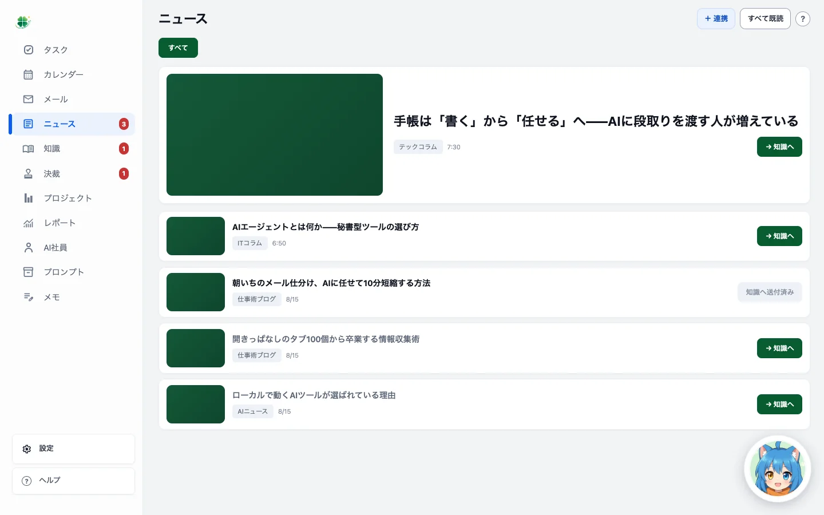
Task: Send ローカルで動くAIツール article to 知識
Action: pos(779,405)
